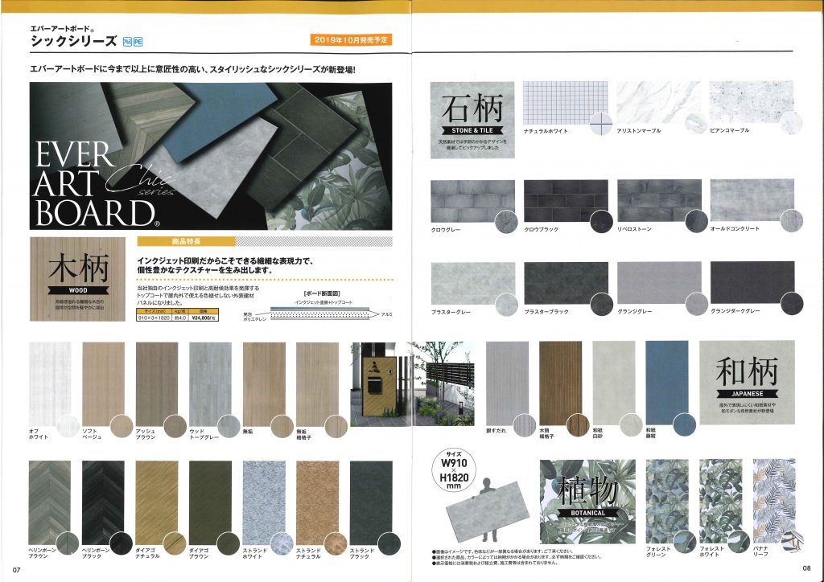This screenshot has height=582, width=824.
Task: Click the プラスターブラック swatch
Action: point(566,284)
